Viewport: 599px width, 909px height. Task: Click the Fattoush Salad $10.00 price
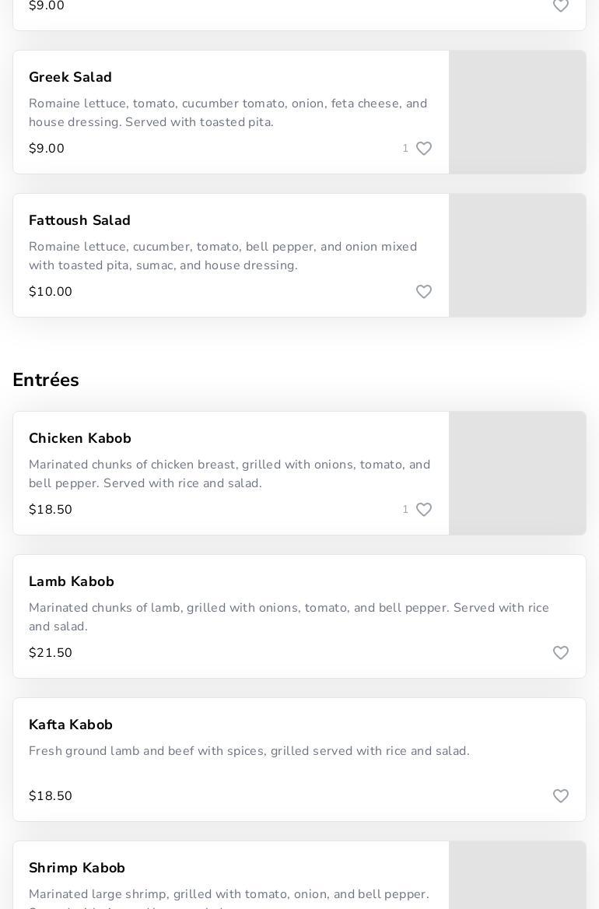(51, 292)
